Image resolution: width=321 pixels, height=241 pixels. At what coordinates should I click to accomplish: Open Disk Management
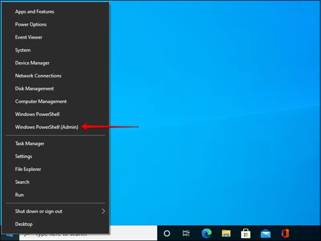[x=55, y=88]
